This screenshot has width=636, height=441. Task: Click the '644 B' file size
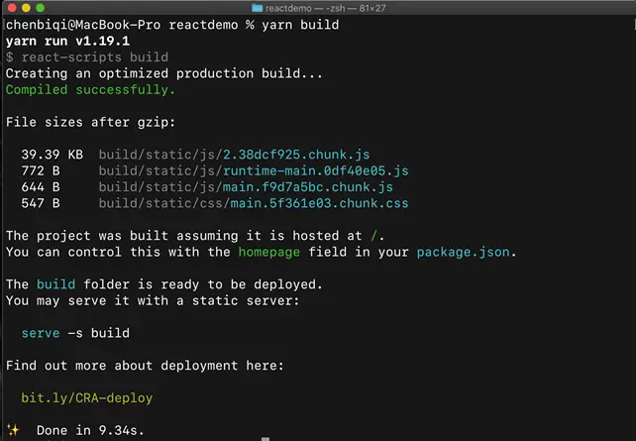pyautogui.click(x=41, y=187)
